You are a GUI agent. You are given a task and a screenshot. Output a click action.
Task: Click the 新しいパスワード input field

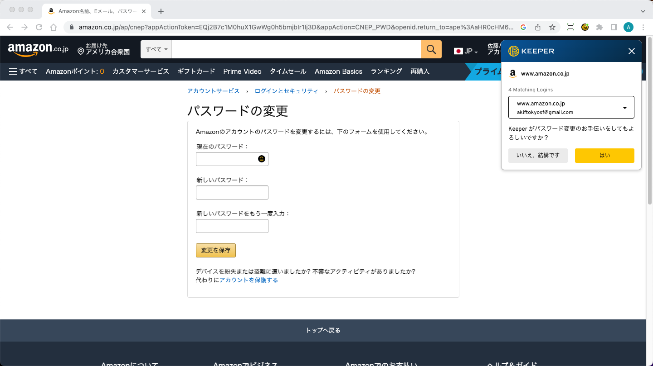pos(232,193)
